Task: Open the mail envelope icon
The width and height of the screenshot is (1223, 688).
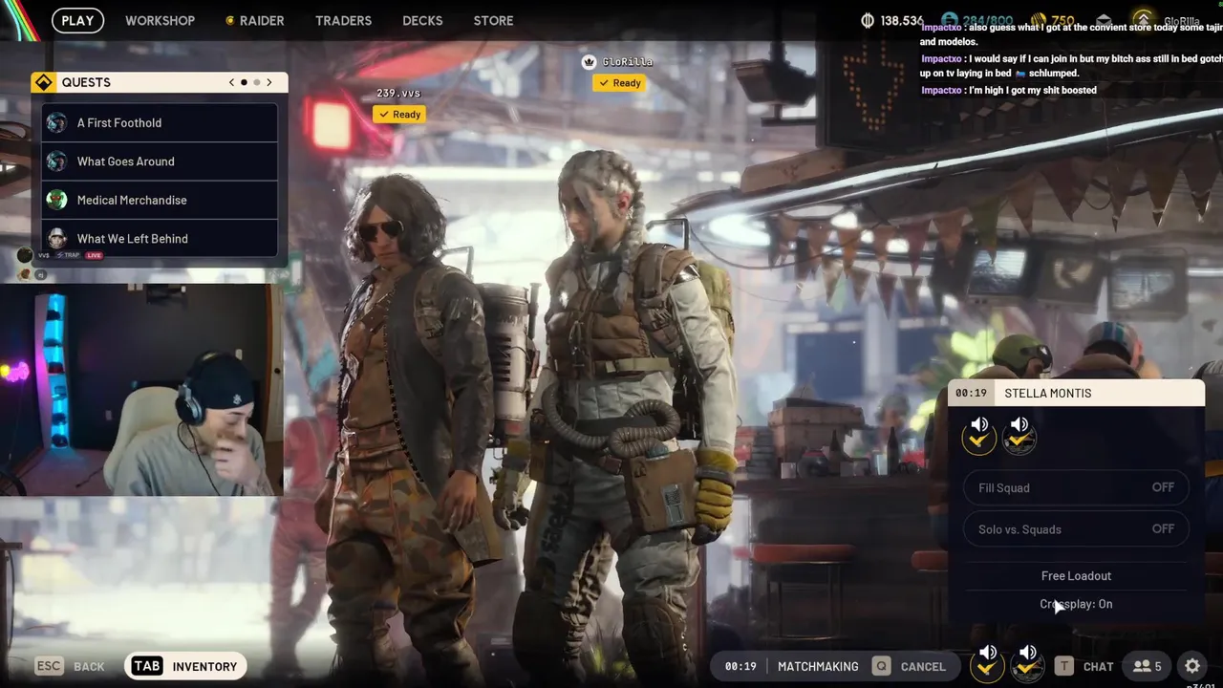Action: [1104, 20]
